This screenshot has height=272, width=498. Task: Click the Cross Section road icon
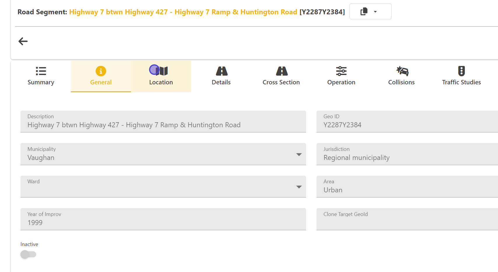(x=281, y=71)
